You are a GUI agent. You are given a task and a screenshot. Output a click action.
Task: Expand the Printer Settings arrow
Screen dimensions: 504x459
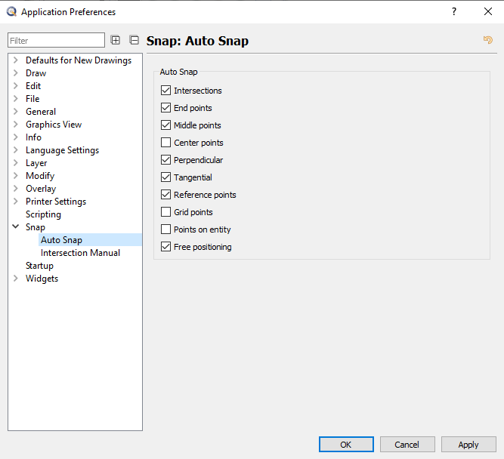(15, 202)
